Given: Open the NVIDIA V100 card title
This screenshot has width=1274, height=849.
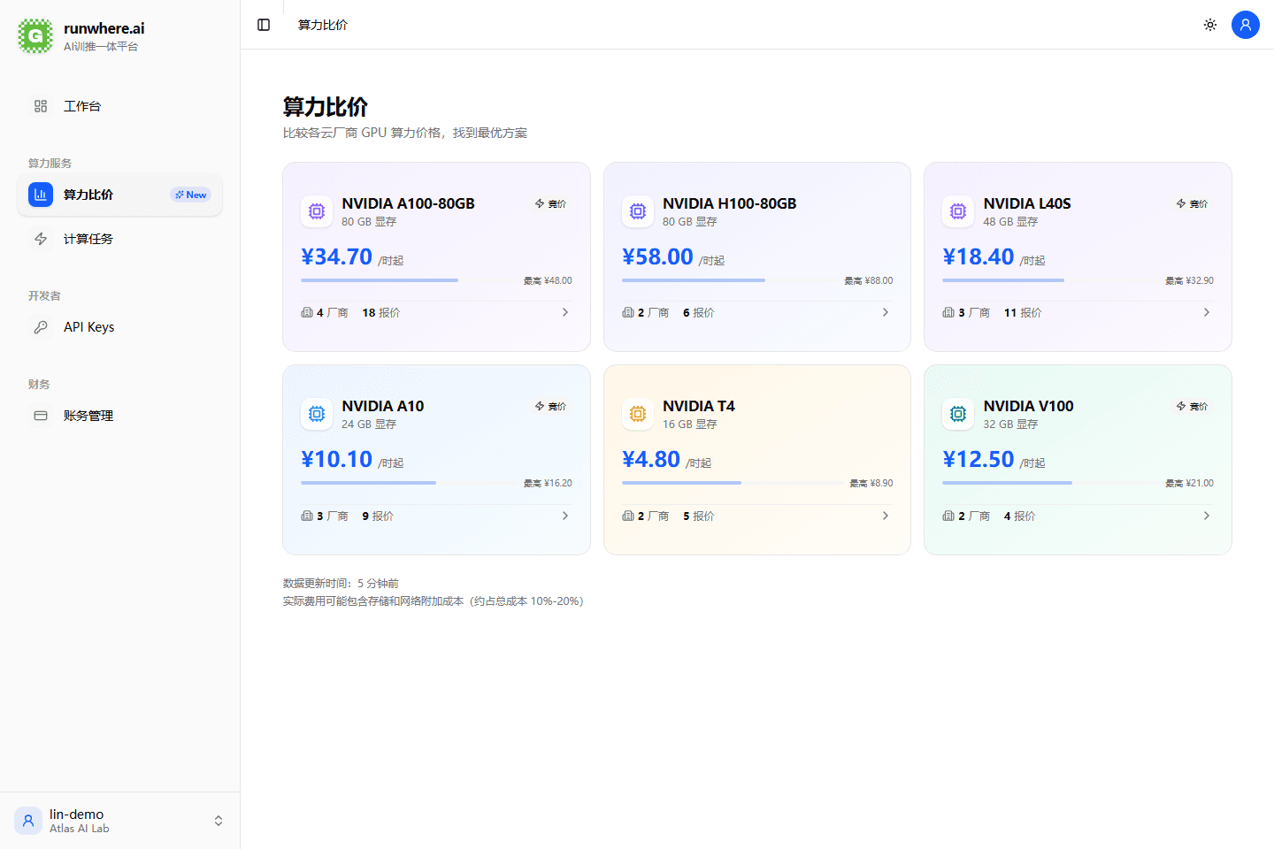Looking at the screenshot, I should [x=1028, y=406].
